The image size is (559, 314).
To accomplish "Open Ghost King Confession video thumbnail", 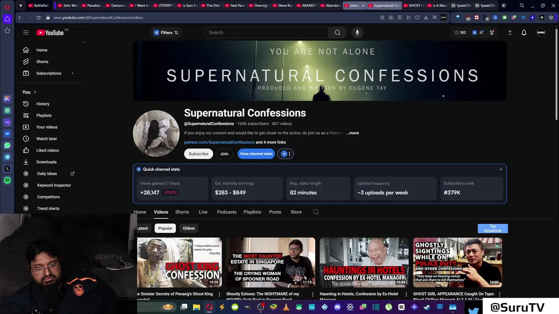I will coord(179,262).
